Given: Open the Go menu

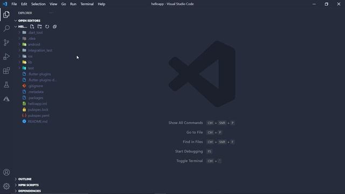Looking at the screenshot, I should click(x=64, y=4).
